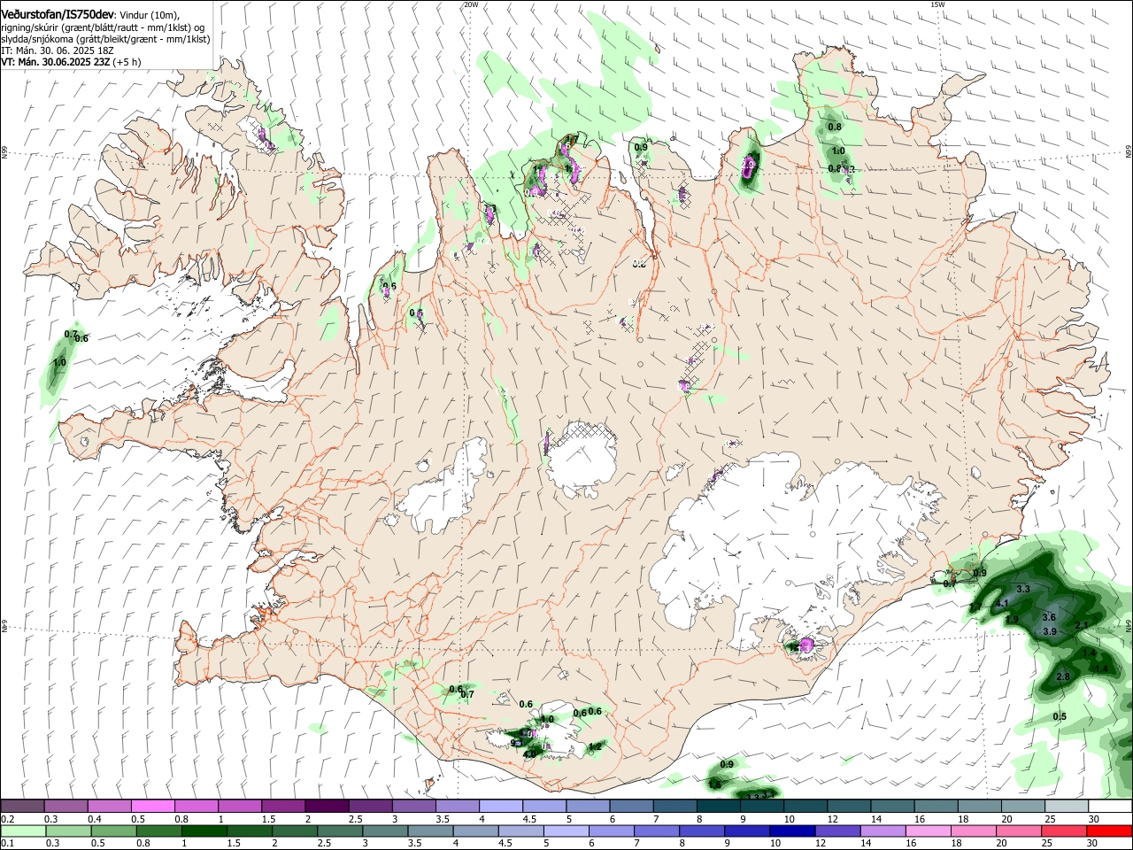The width and height of the screenshot is (1133, 850).
Task: Pick the white swatch above upper-row 30
Action: pyautogui.click(x=1109, y=807)
